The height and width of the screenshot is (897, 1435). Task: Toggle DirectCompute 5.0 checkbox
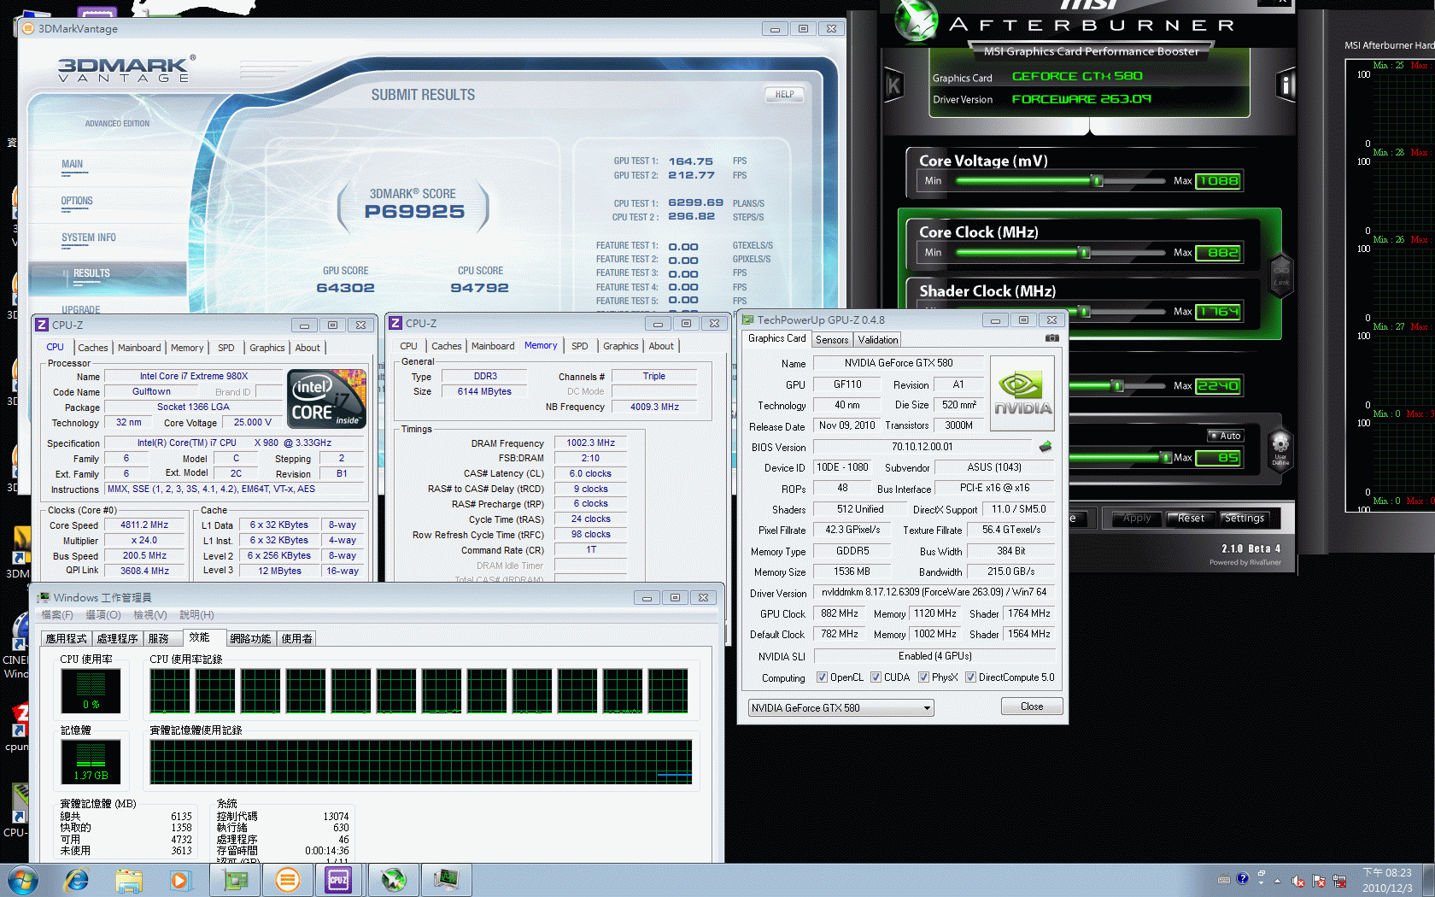click(x=970, y=677)
